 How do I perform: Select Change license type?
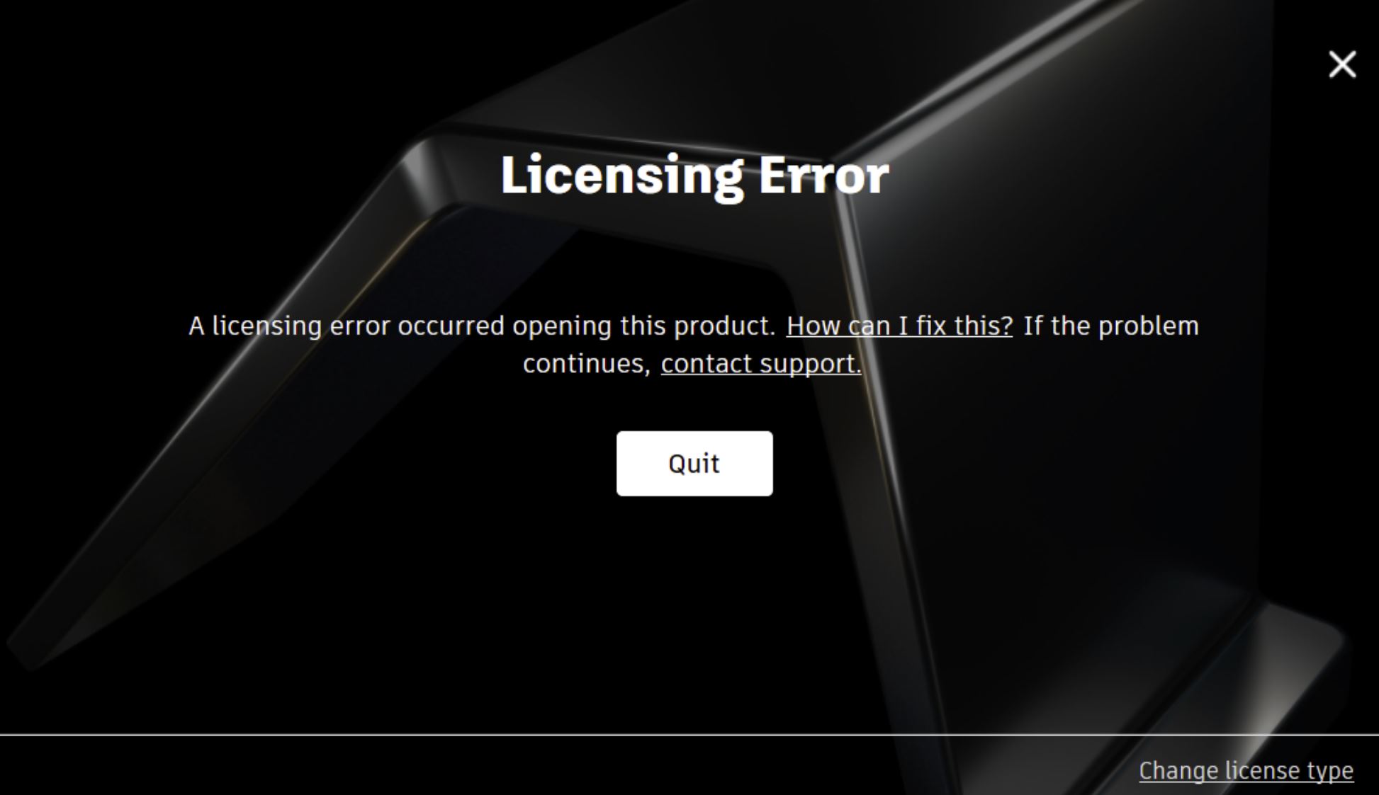click(1246, 770)
